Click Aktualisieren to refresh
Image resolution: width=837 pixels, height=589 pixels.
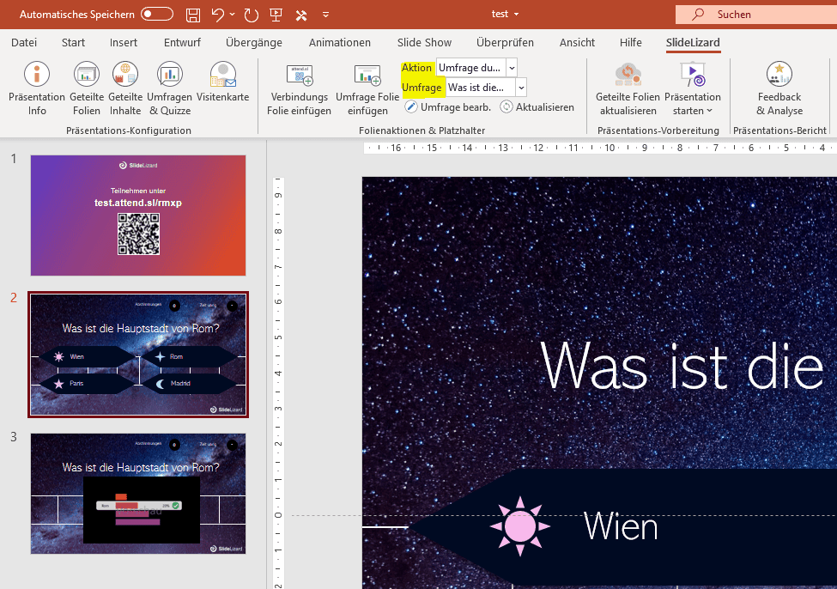(x=540, y=106)
